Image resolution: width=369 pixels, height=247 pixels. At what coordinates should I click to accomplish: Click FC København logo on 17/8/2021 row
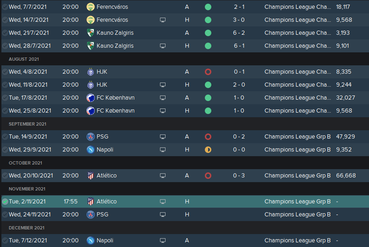(x=90, y=98)
